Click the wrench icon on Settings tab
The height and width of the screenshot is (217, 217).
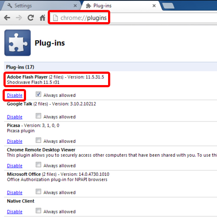click(10, 6)
